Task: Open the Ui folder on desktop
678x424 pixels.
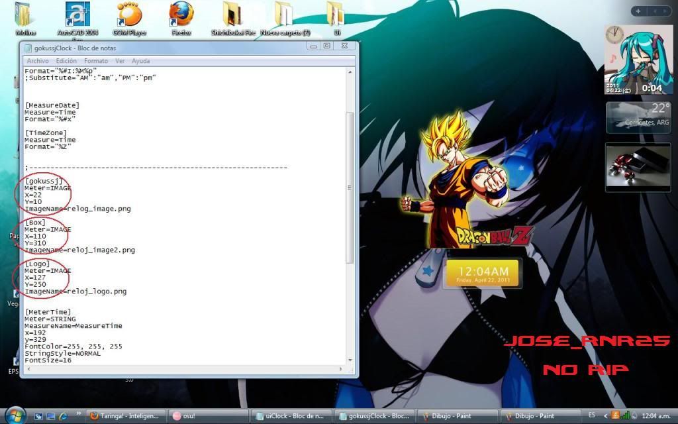Action: 336,19
